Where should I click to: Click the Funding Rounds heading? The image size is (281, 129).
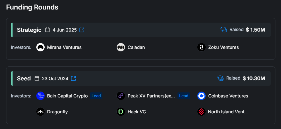coord(32,7)
